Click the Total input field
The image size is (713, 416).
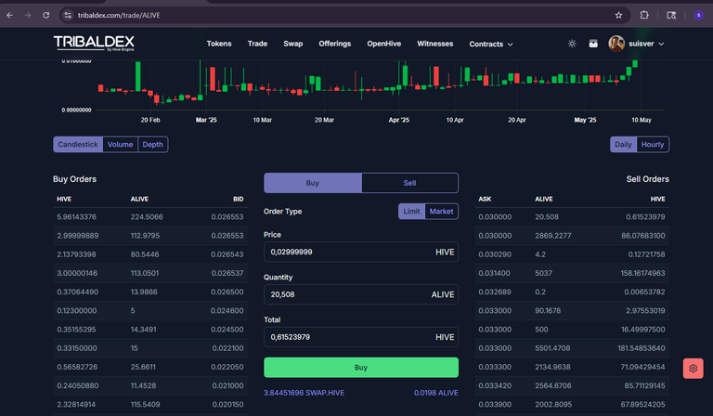pyautogui.click(x=361, y=337)
